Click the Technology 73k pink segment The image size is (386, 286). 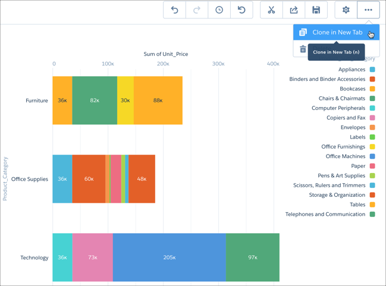coord(93,257)
